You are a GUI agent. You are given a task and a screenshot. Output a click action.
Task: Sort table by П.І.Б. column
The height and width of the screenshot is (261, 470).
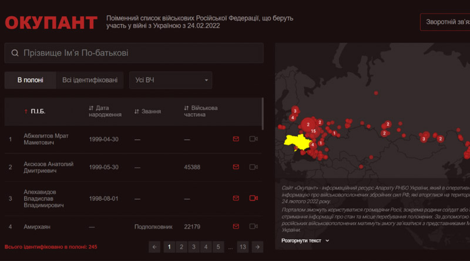[35, 111]
